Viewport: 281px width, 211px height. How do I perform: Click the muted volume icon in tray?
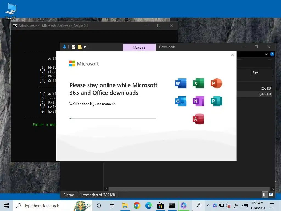coord(228,206)
